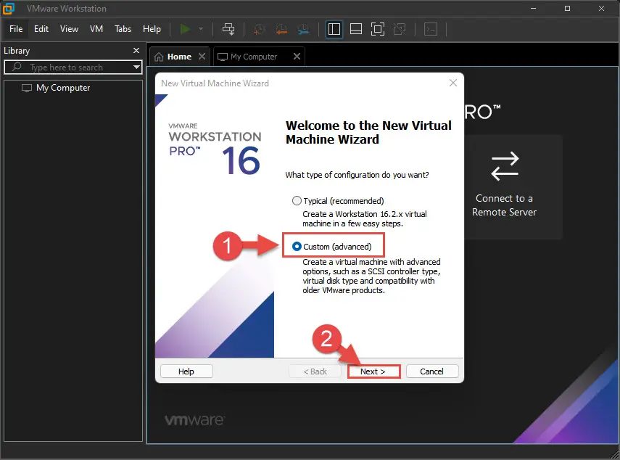Click the Revert to Snapshot icon

tap(281, 29)
